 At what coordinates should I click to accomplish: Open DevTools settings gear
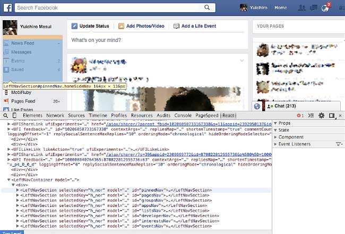(x=321, y=116)
